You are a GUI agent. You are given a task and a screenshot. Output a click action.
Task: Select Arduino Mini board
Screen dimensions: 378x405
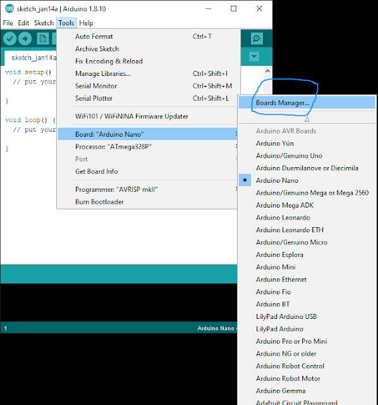[307, 267]
